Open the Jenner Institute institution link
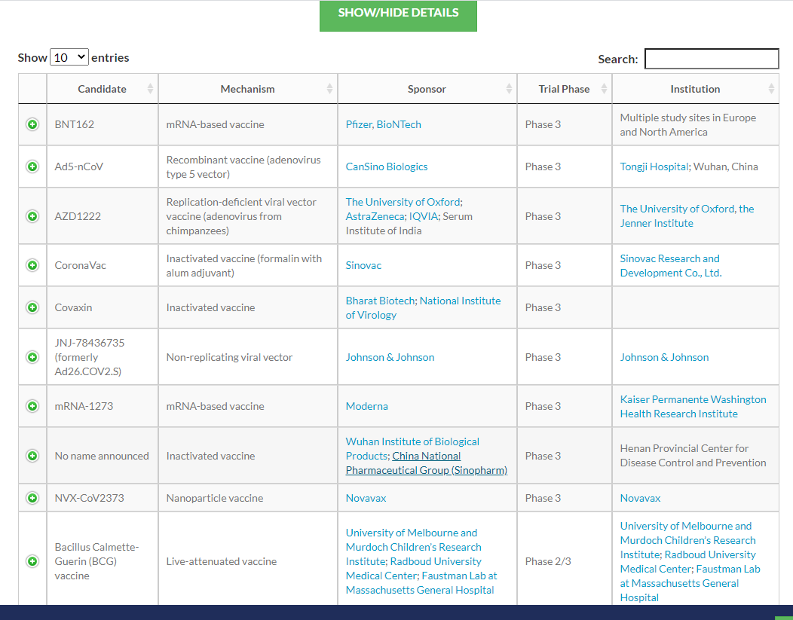The width and height of the screenshot is (793, 620). tap(687, 215)
